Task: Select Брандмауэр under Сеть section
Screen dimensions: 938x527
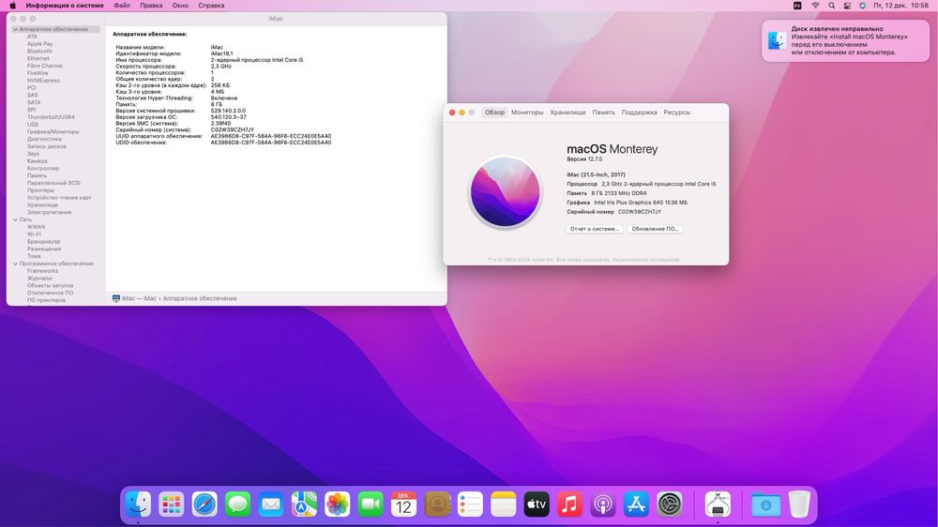Action: pos(43,242)
